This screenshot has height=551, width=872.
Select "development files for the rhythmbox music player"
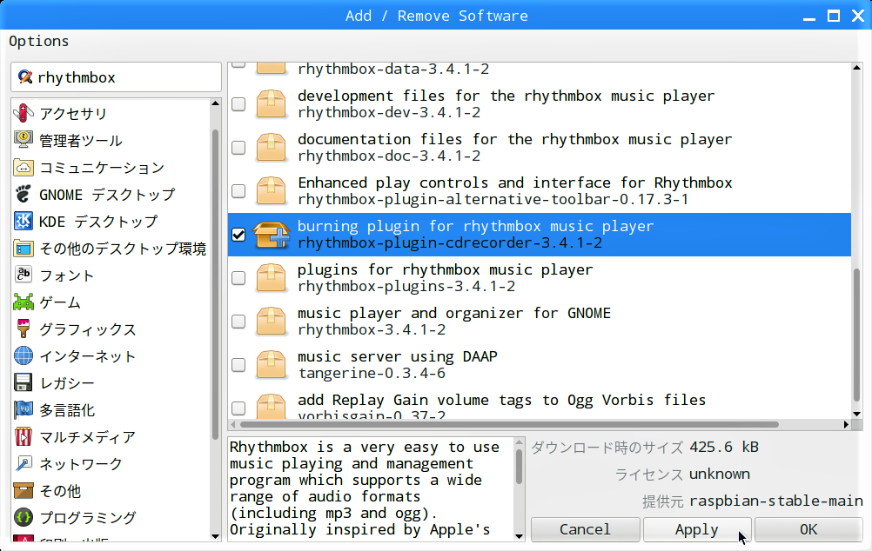pyautogui.click(x=506, y=96)
